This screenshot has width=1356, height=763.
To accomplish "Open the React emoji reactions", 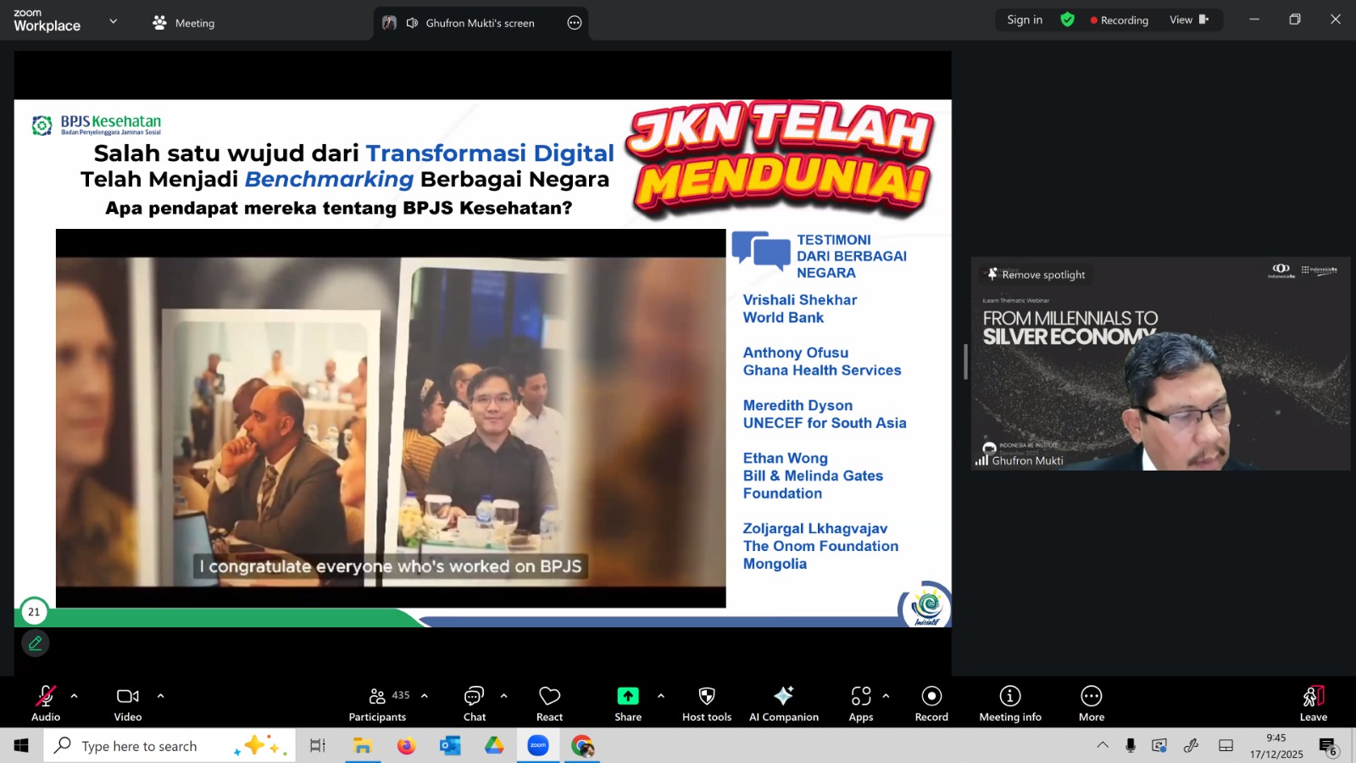I will click(549, 703).
